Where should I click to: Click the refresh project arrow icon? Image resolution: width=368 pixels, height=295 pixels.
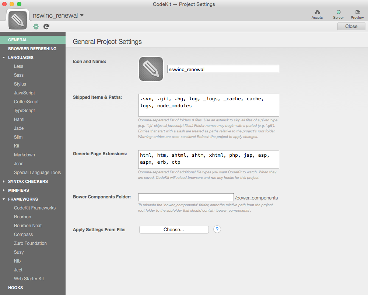tap(46, 27)
